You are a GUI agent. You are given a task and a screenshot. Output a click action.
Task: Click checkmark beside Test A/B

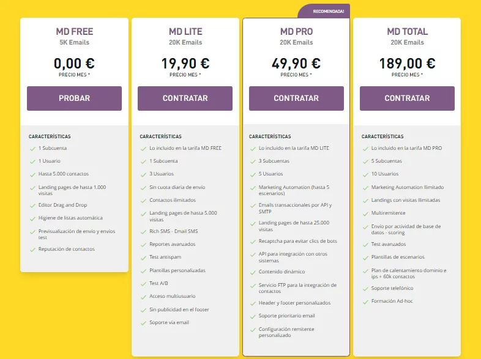(x=143, y=284)
